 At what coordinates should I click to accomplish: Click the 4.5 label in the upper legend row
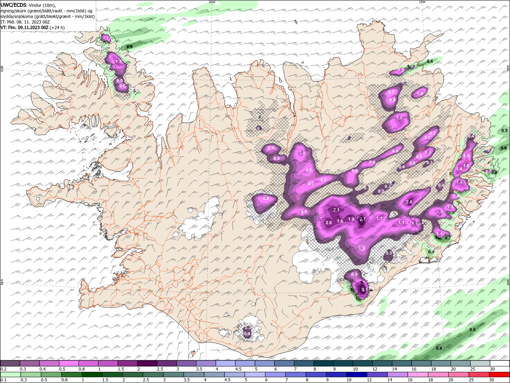coord(238,369)
